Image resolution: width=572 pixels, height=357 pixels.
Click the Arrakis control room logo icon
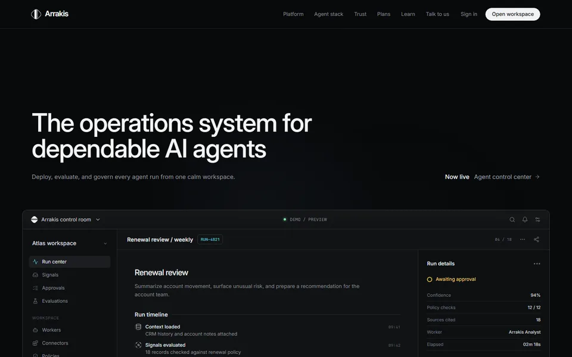point(35,220)
